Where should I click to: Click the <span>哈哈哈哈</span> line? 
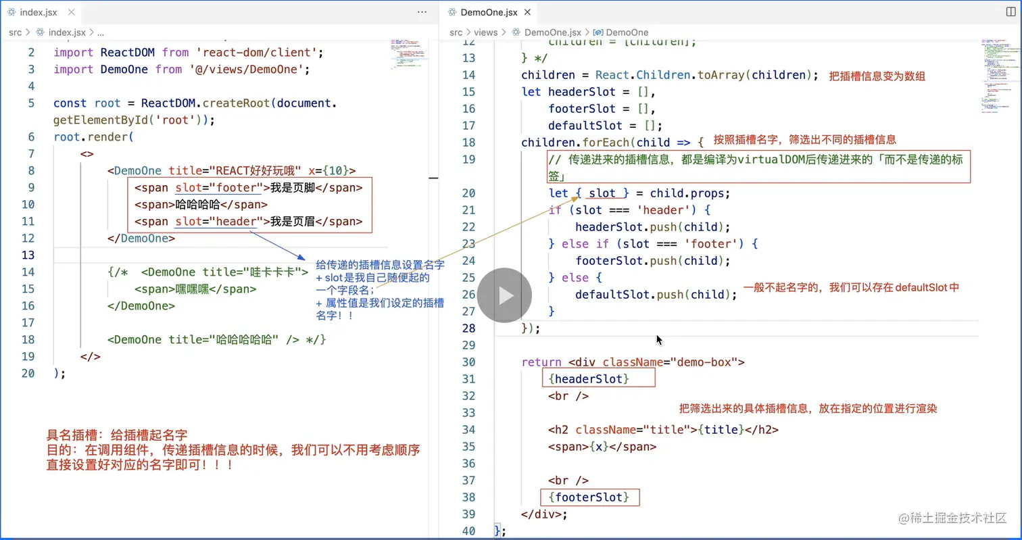click(x=201, y=204)
